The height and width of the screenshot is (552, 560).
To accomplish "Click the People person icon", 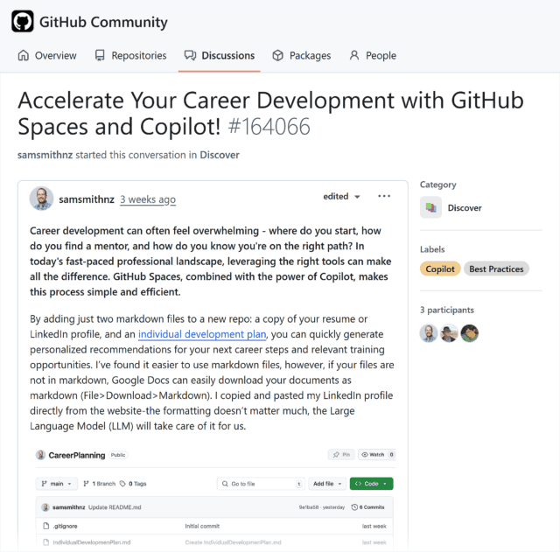I will [x=353, y=56].
